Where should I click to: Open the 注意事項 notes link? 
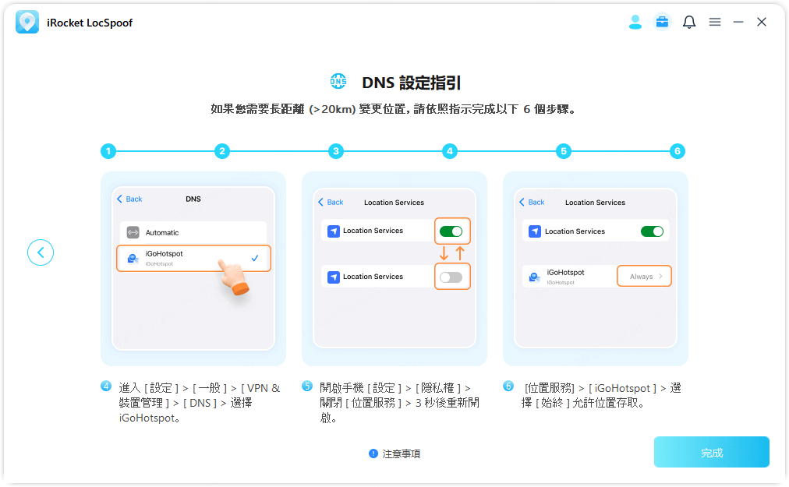(x=401, y=453)
